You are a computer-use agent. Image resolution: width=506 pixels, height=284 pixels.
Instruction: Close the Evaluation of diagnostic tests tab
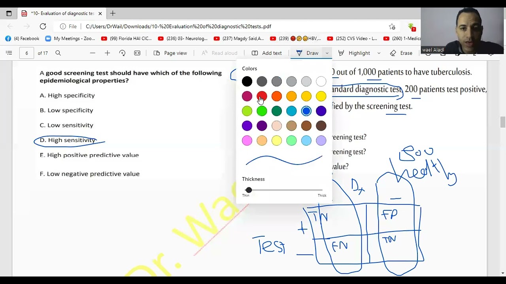(100, 13)
